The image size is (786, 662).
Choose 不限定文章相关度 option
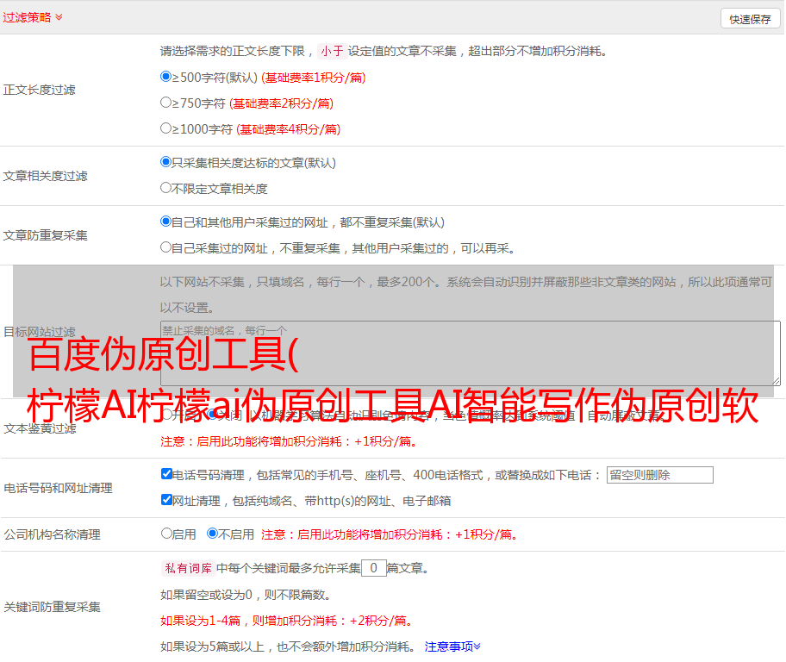[x=166, y=188]
